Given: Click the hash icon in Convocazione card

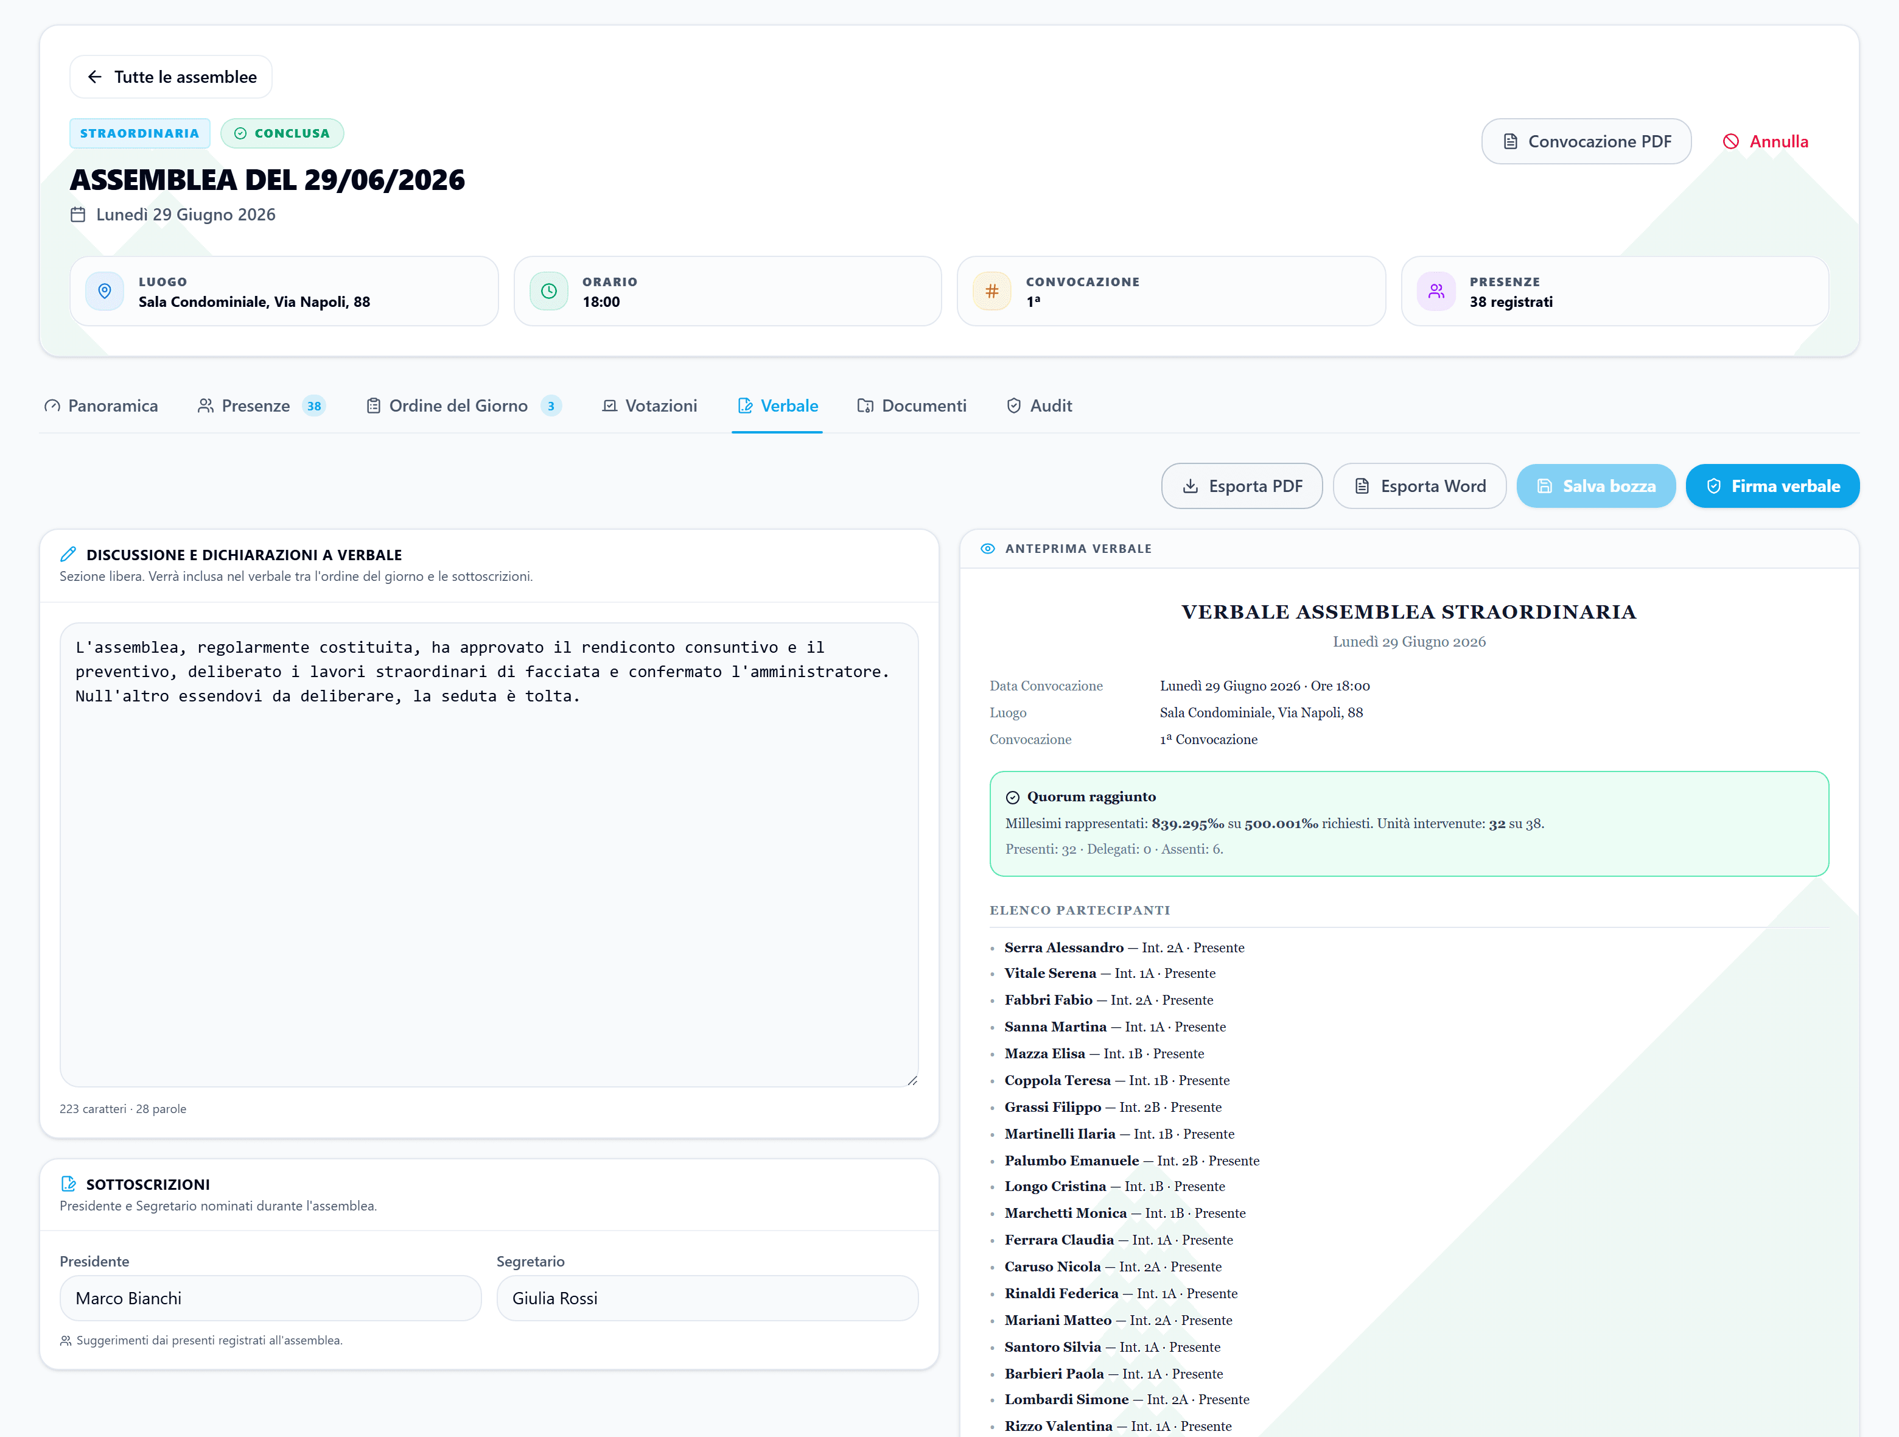Looking at the screenshot, I should pos(991,291).
